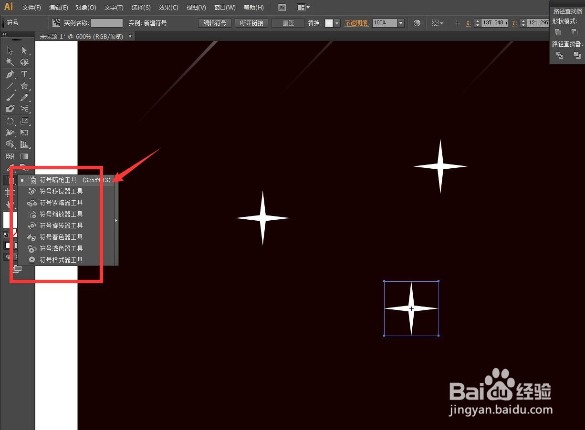The height and width of the screenshot is (430, 585).
Task: Open the 效果(C) menu
Action: click(x=168, y=8)
